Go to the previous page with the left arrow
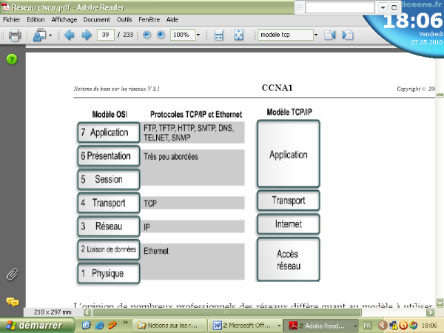The image size is (444, 333). click(x=70, y=35)
